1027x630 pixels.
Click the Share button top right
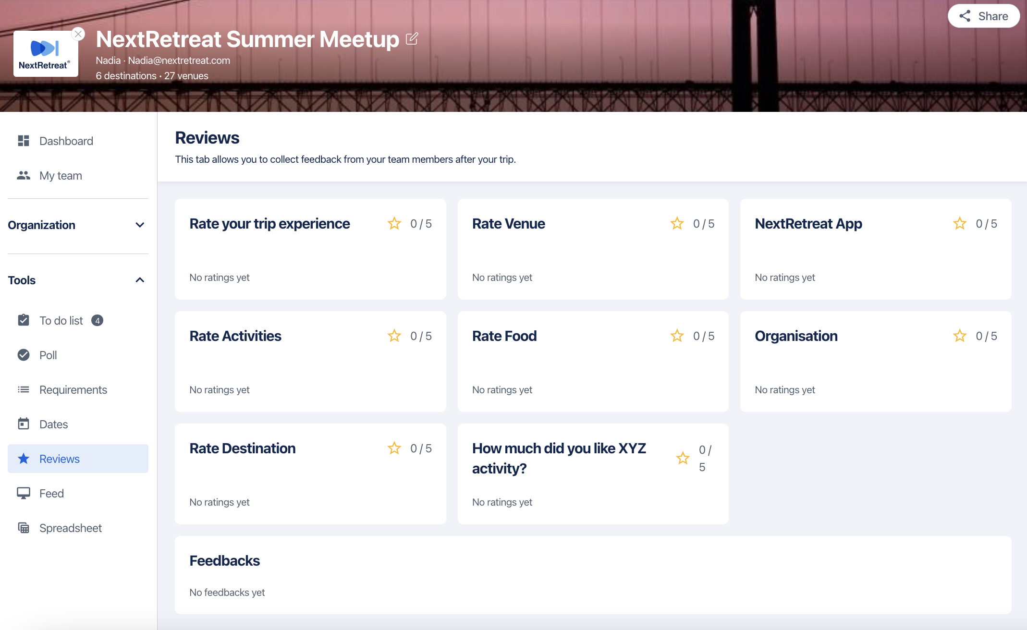(x=984, y=16)
